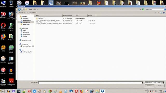Launch Браузер Opera desktop shortcut

[3, 27]
